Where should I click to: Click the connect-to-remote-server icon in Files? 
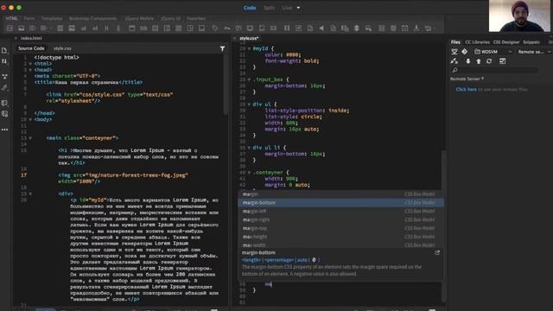(x=454, y=52)
